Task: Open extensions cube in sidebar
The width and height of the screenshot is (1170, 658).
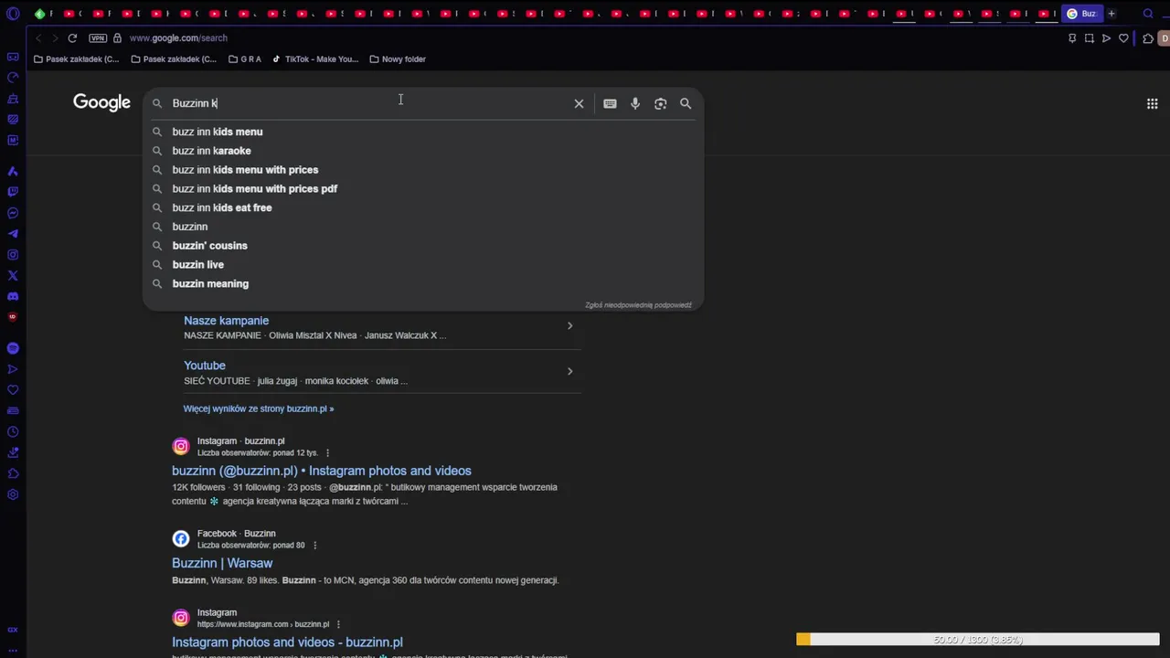Action: point(13,473)
